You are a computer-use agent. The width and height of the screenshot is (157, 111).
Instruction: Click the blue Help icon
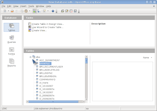pos(53,11)
